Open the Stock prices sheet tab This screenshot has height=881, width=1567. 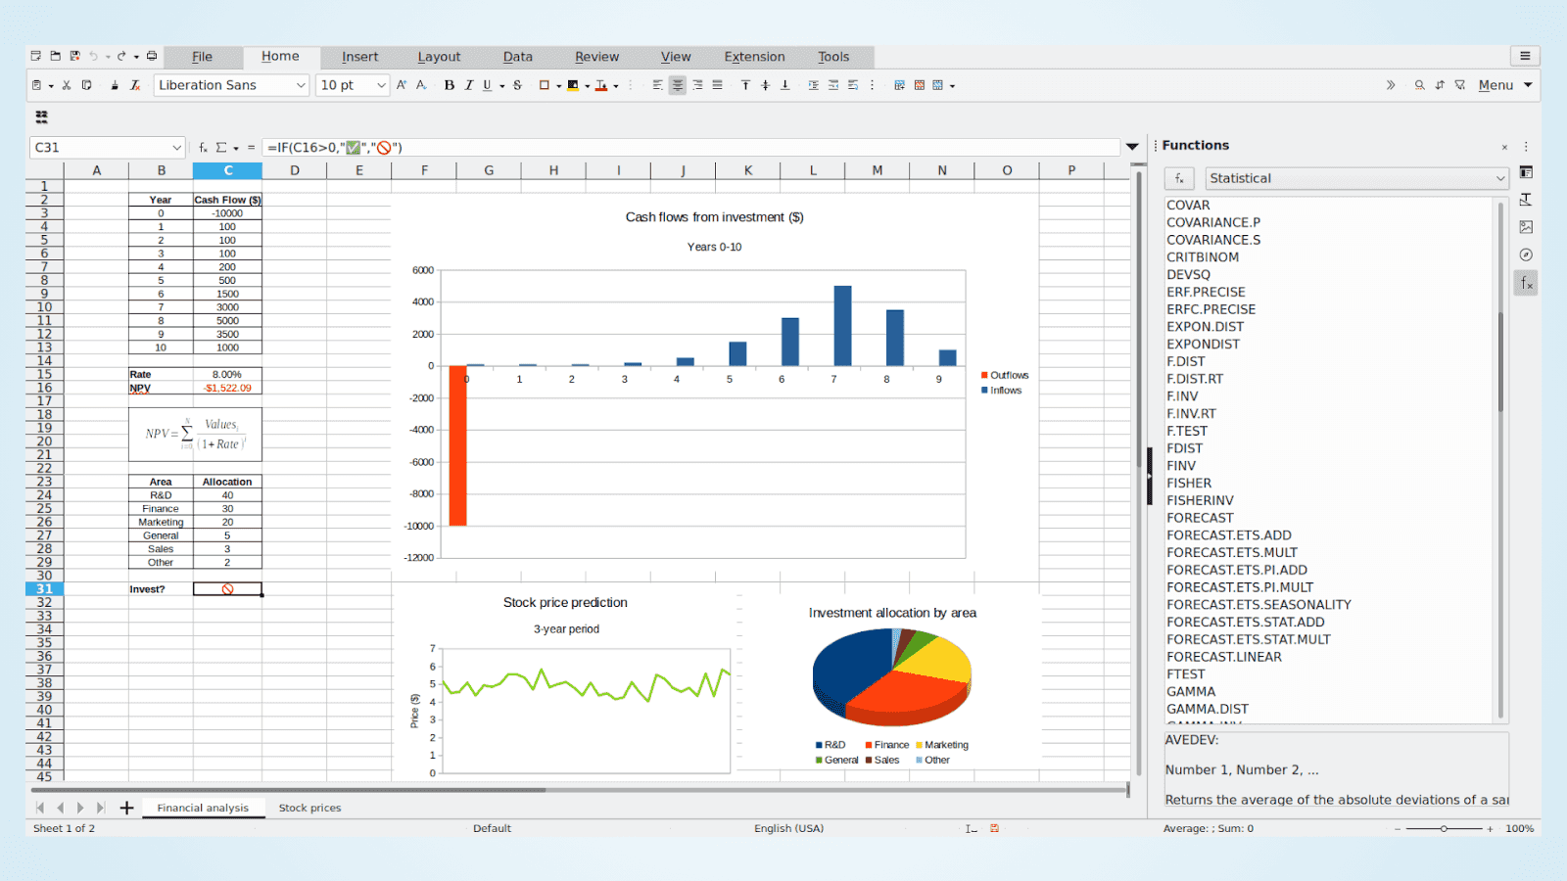(x=309, y=808)
